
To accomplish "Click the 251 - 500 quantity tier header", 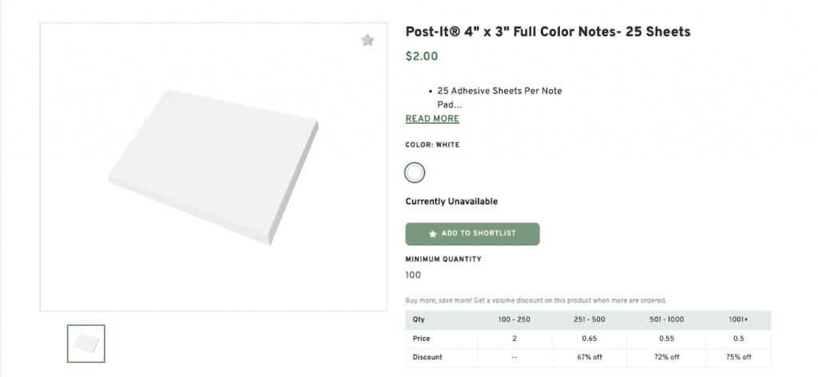I will [x=587, y=320].
